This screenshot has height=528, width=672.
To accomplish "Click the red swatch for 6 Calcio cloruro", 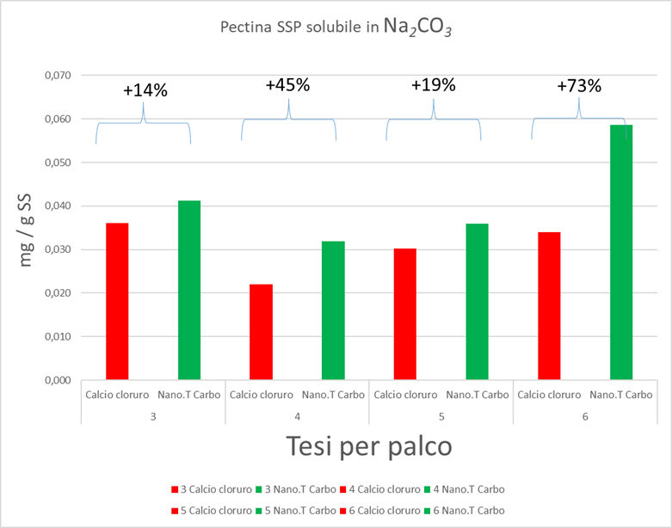I will click(x=346, y=510).
